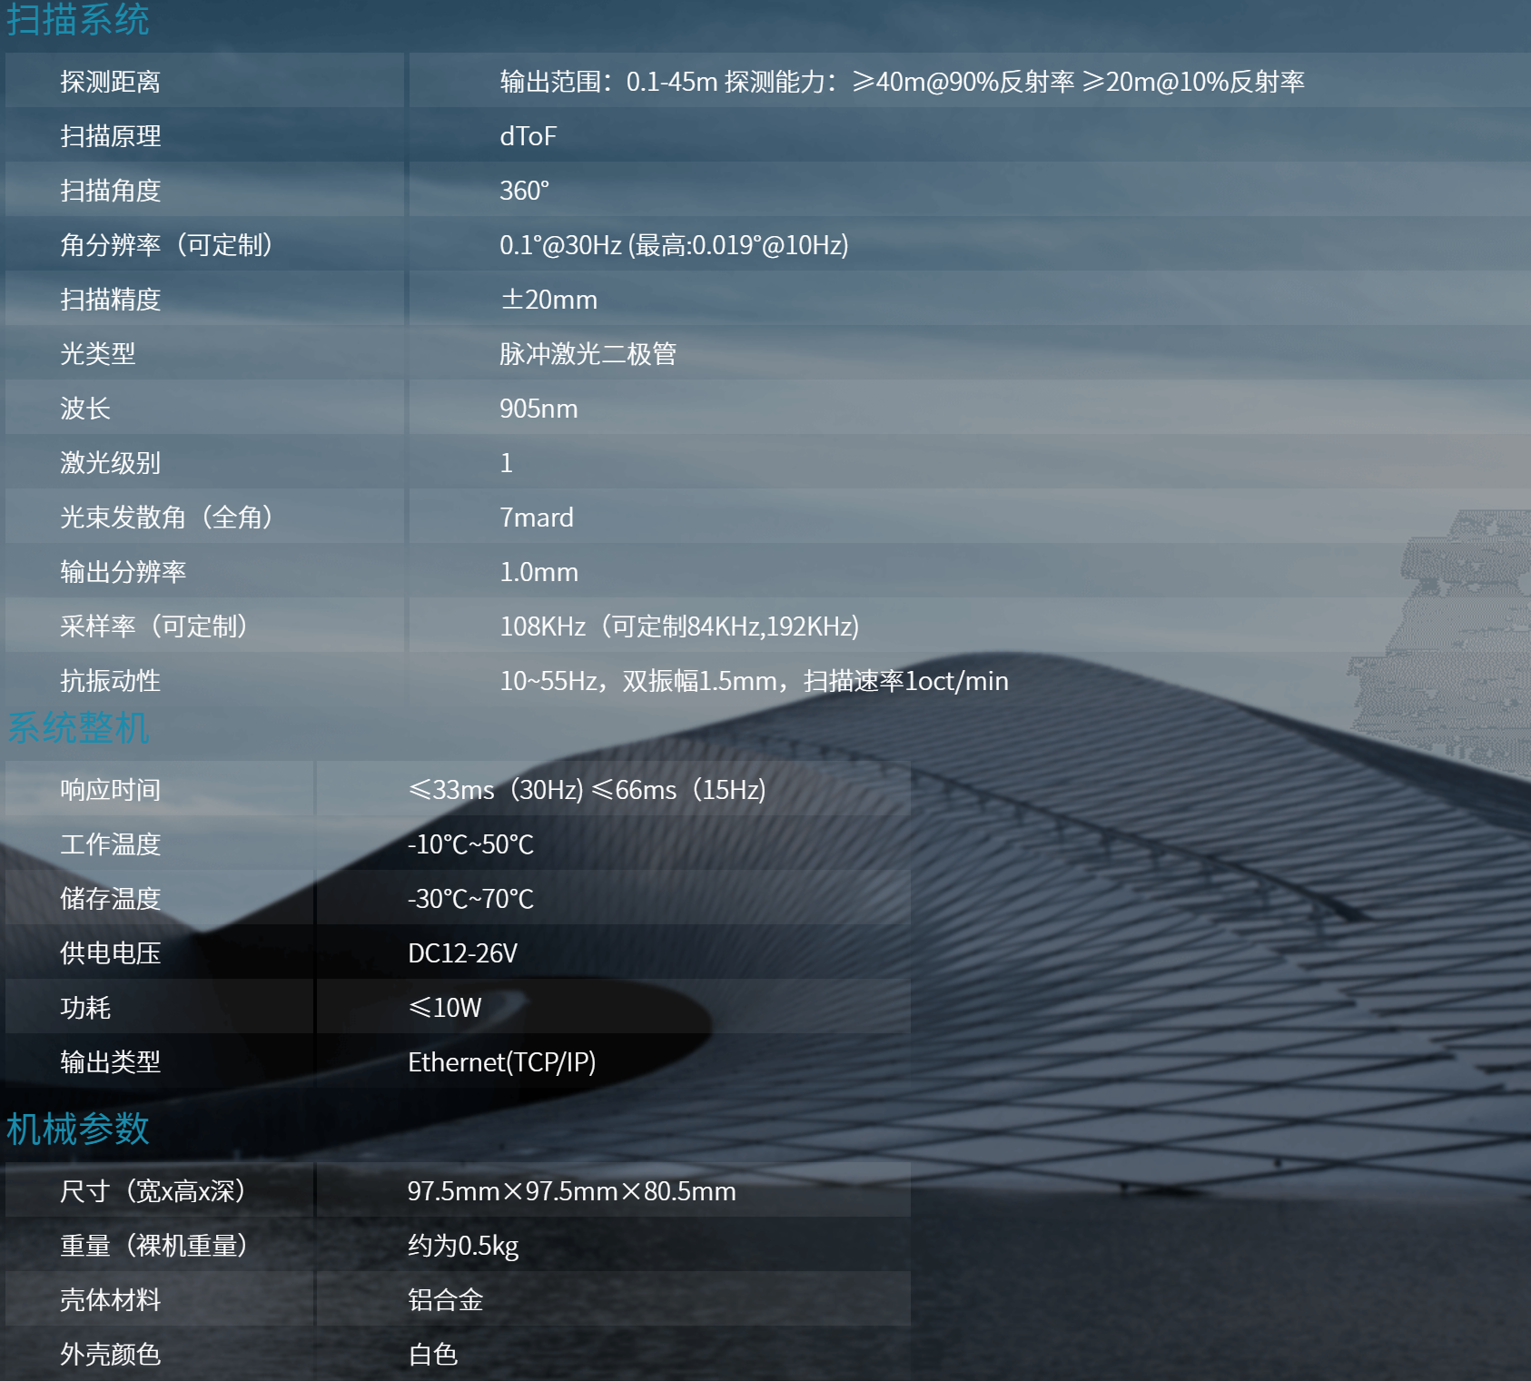
Task: Select the '≤10W' value
Action: click(445, 1008)
